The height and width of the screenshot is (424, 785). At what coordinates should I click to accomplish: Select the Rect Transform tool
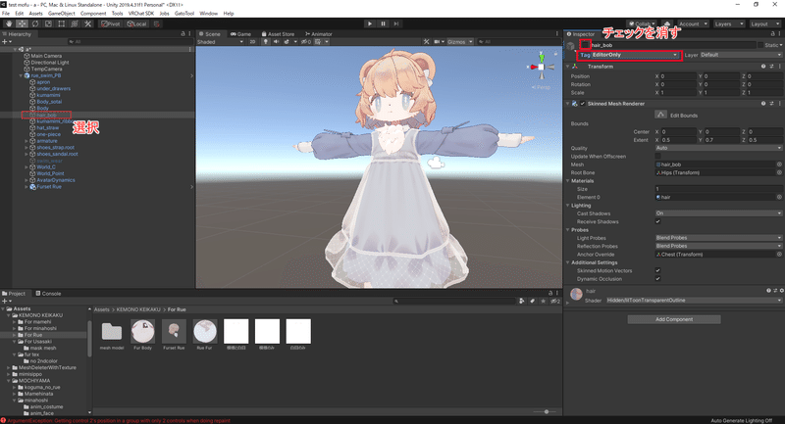(x=61, y=24)
